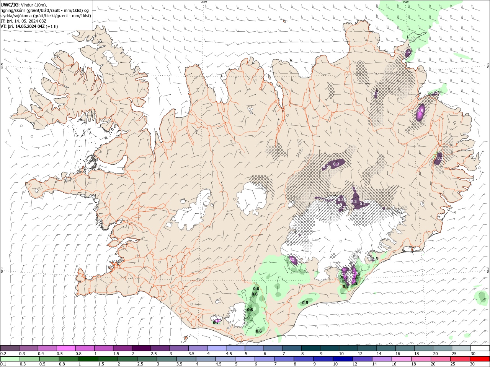
Task: Select the royal blue 8 rain swatch
Action: pos(303,359)
